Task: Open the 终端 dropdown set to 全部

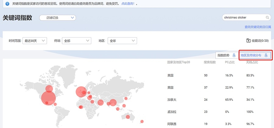Action: click(x=76, y=41)
